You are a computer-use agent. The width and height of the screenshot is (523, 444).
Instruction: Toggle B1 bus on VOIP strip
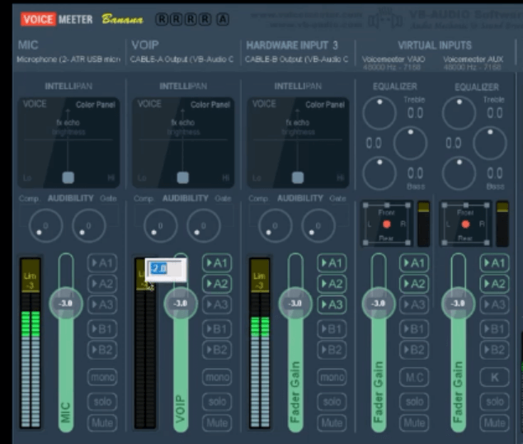[217, 329]
